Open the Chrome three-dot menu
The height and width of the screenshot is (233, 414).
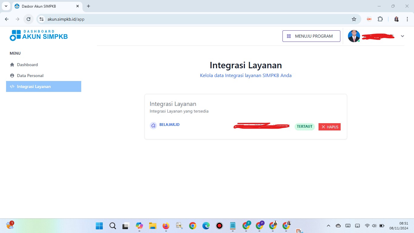point(407,19)
